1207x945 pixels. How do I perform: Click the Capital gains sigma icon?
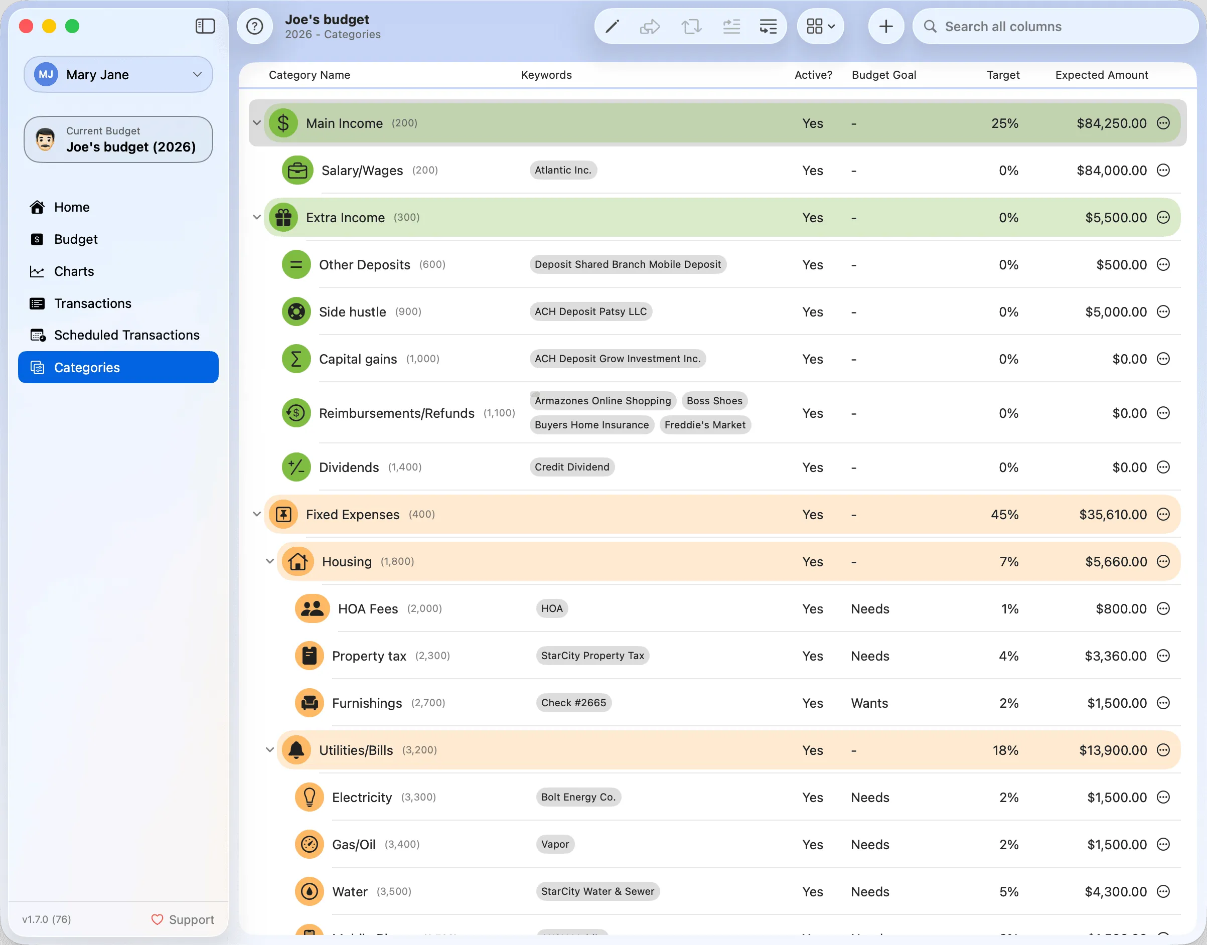[x=296, y=359]
